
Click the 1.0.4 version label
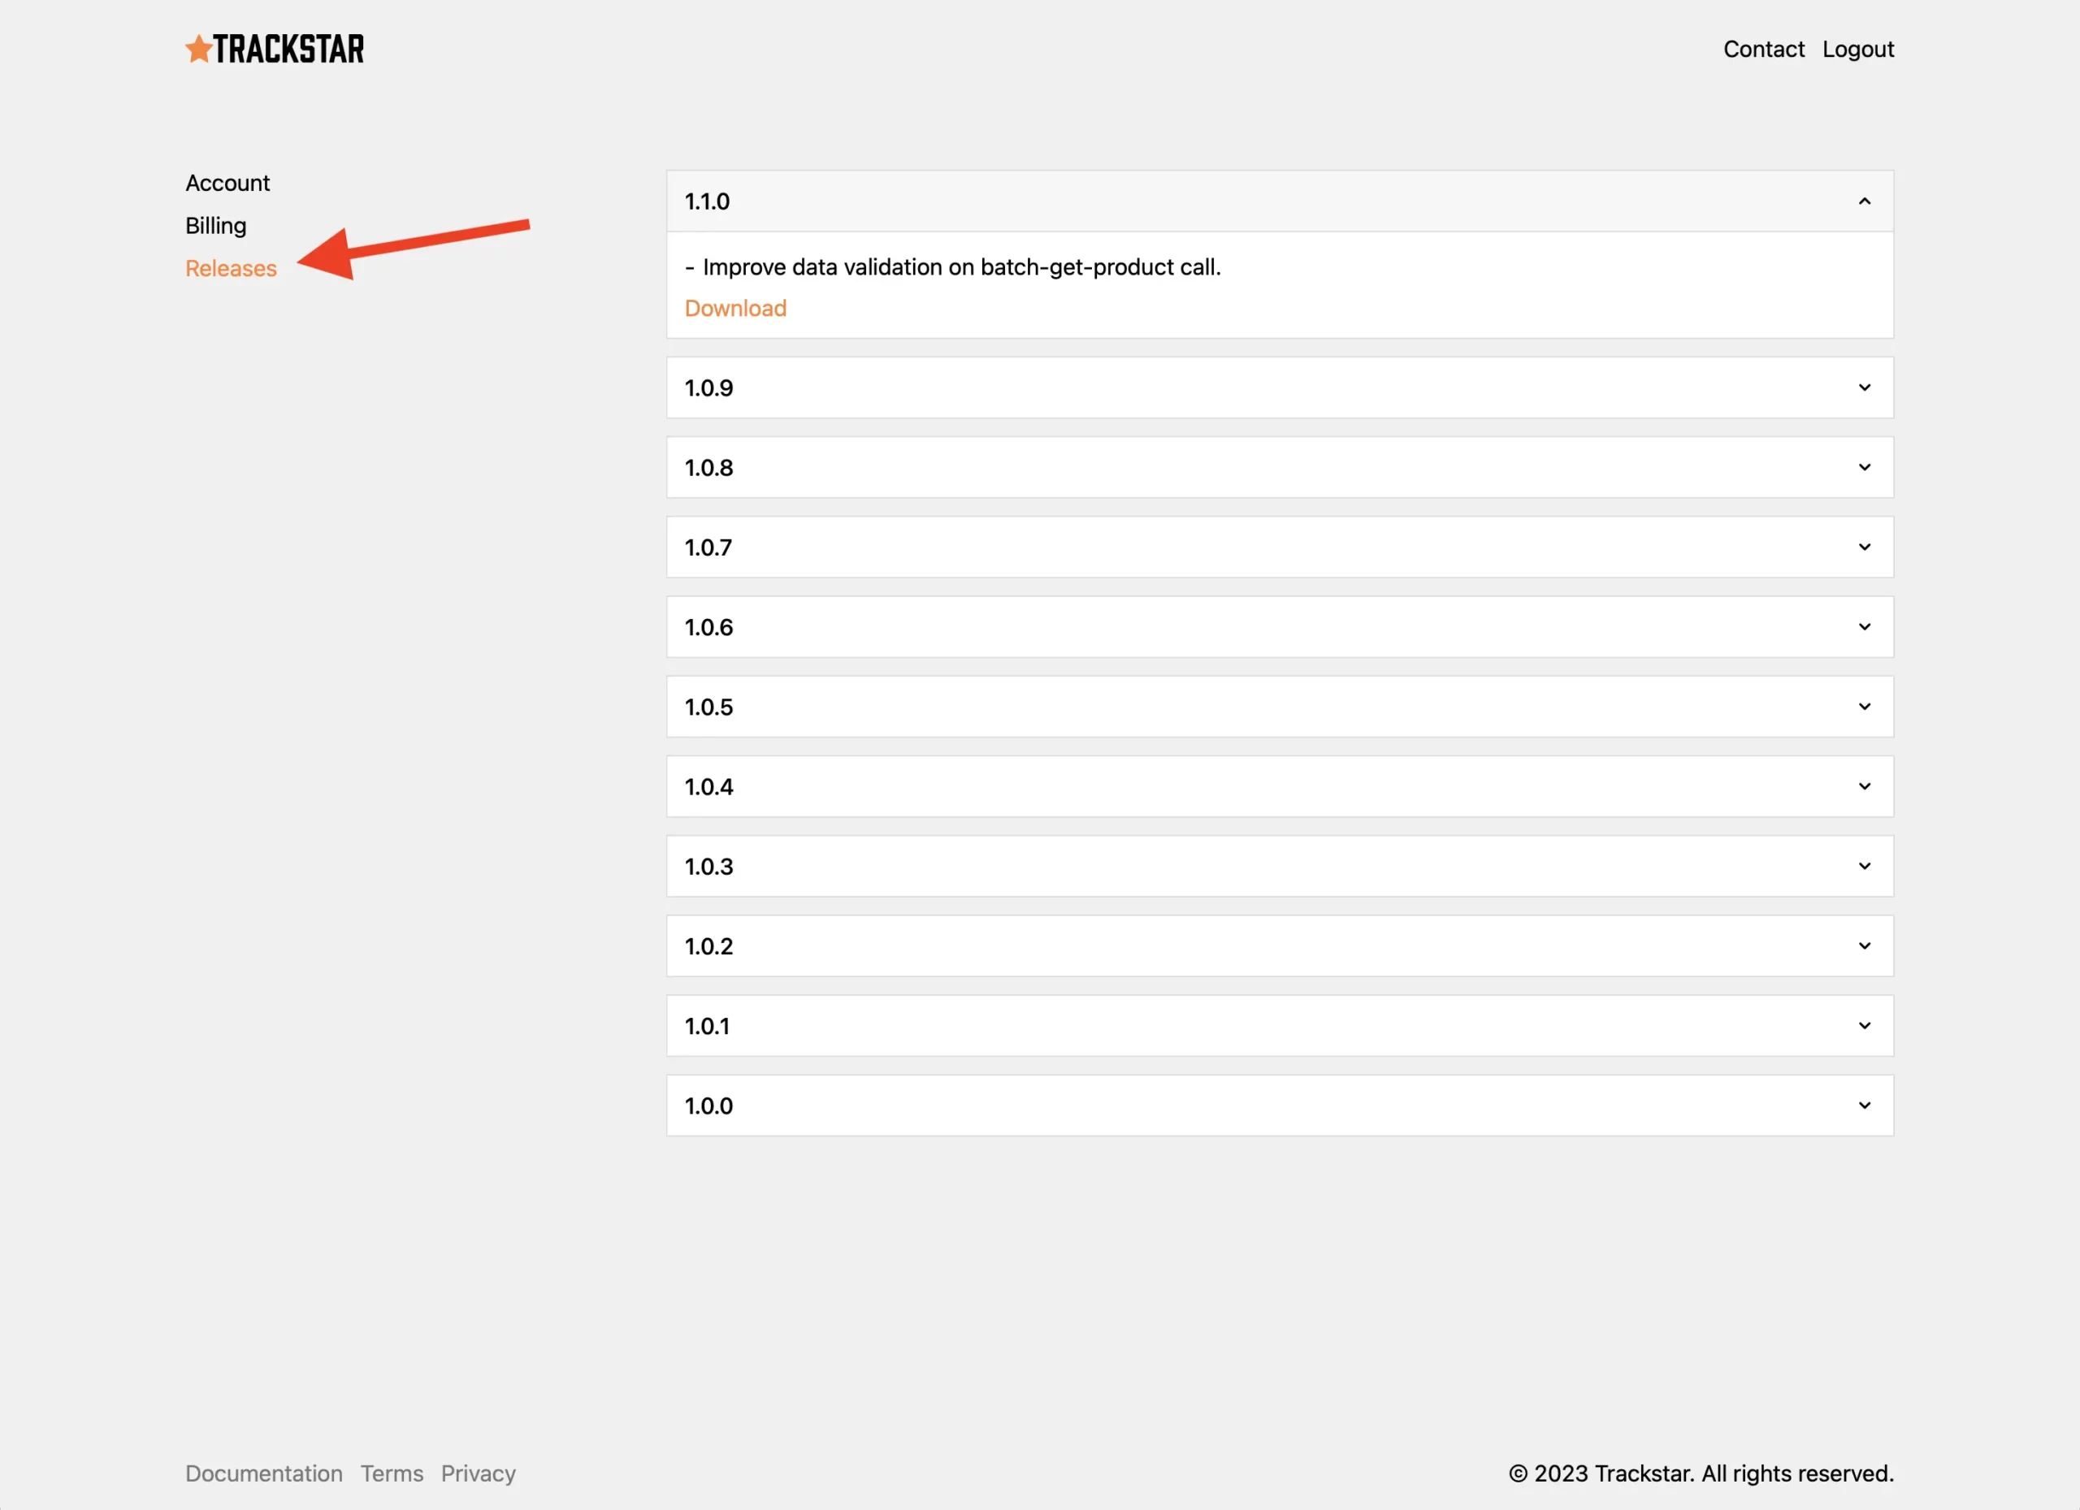click(x=709, y=786)
